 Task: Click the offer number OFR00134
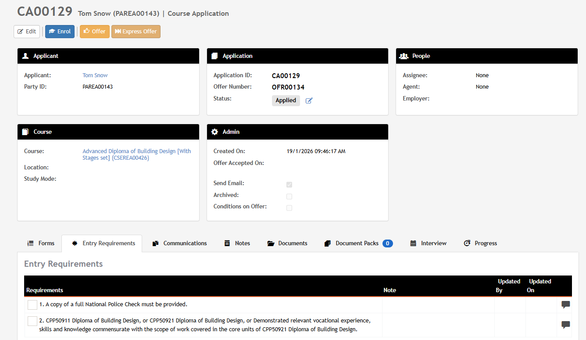[x=288, y=87]
